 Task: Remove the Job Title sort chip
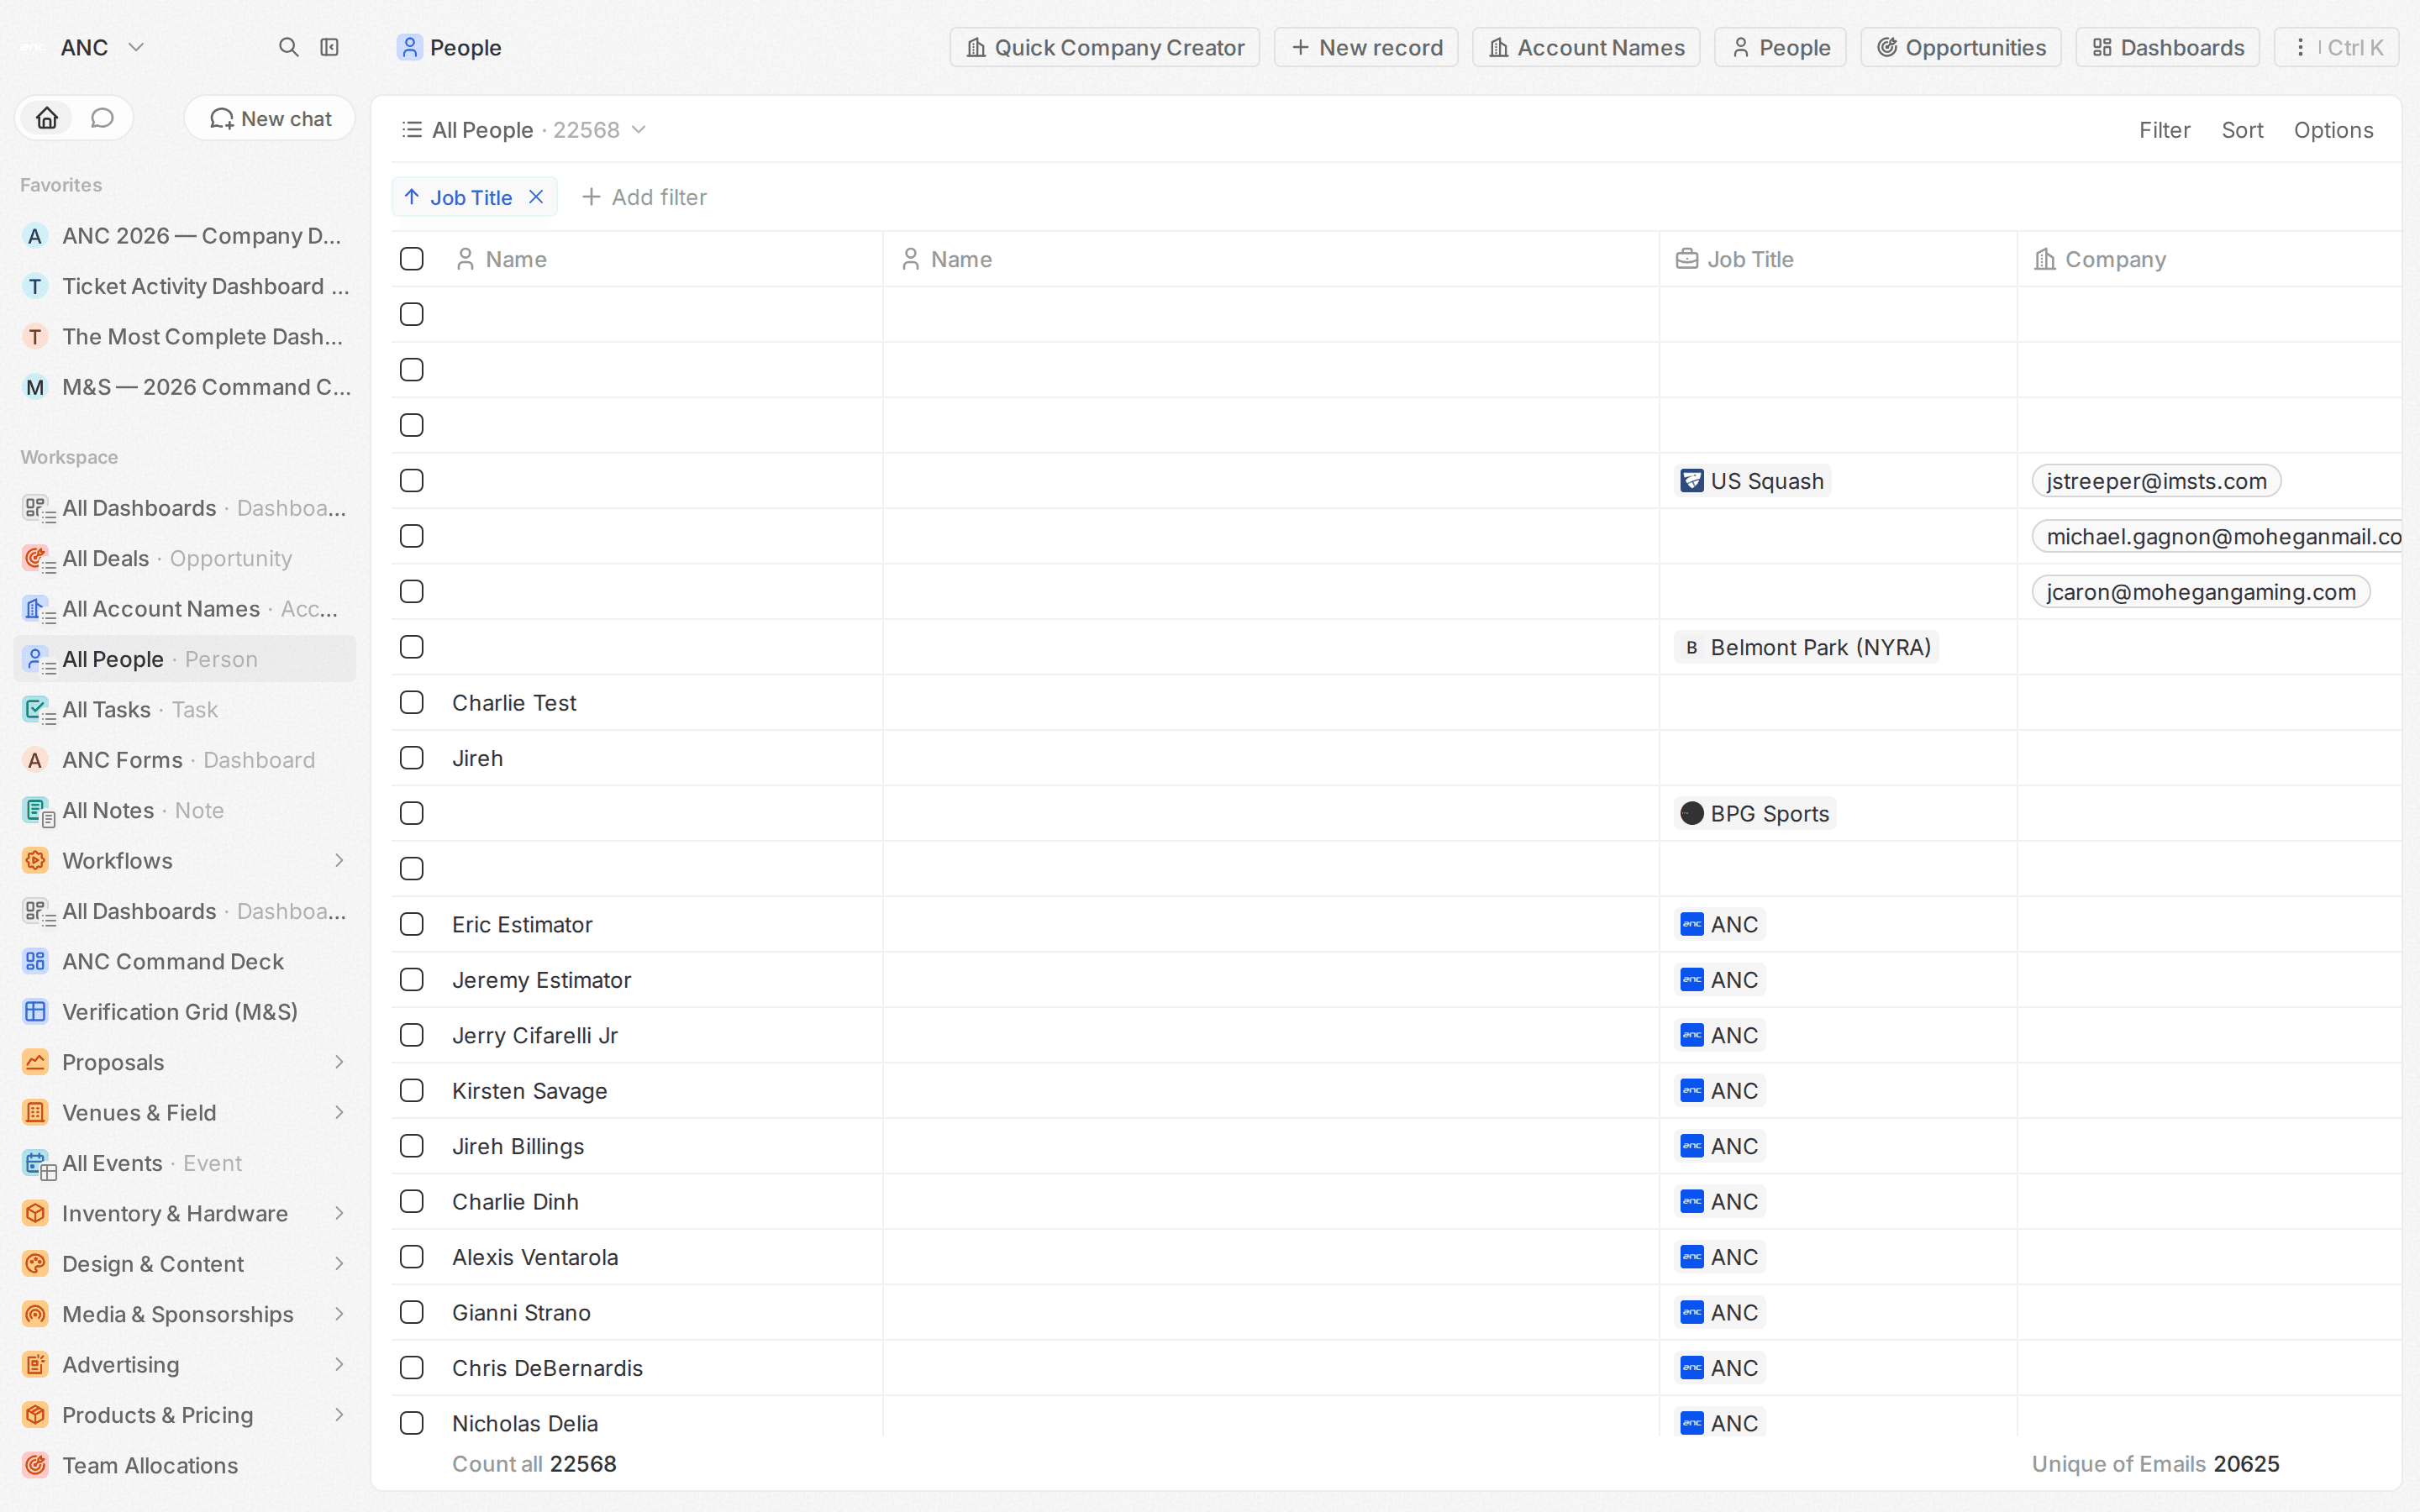tap(536, 197)
